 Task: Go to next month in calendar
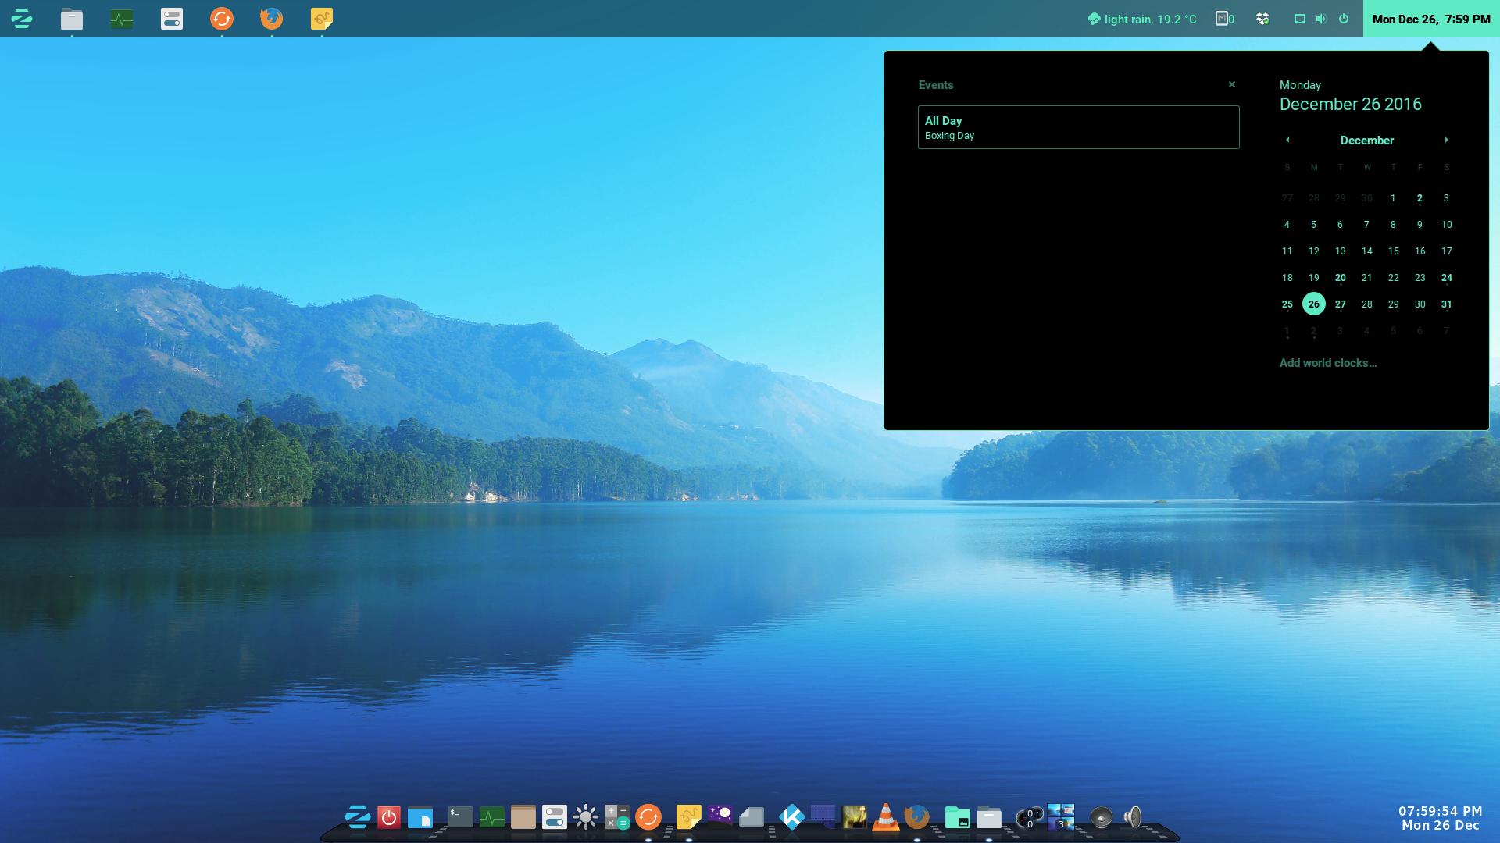[x=1446, y=140]
